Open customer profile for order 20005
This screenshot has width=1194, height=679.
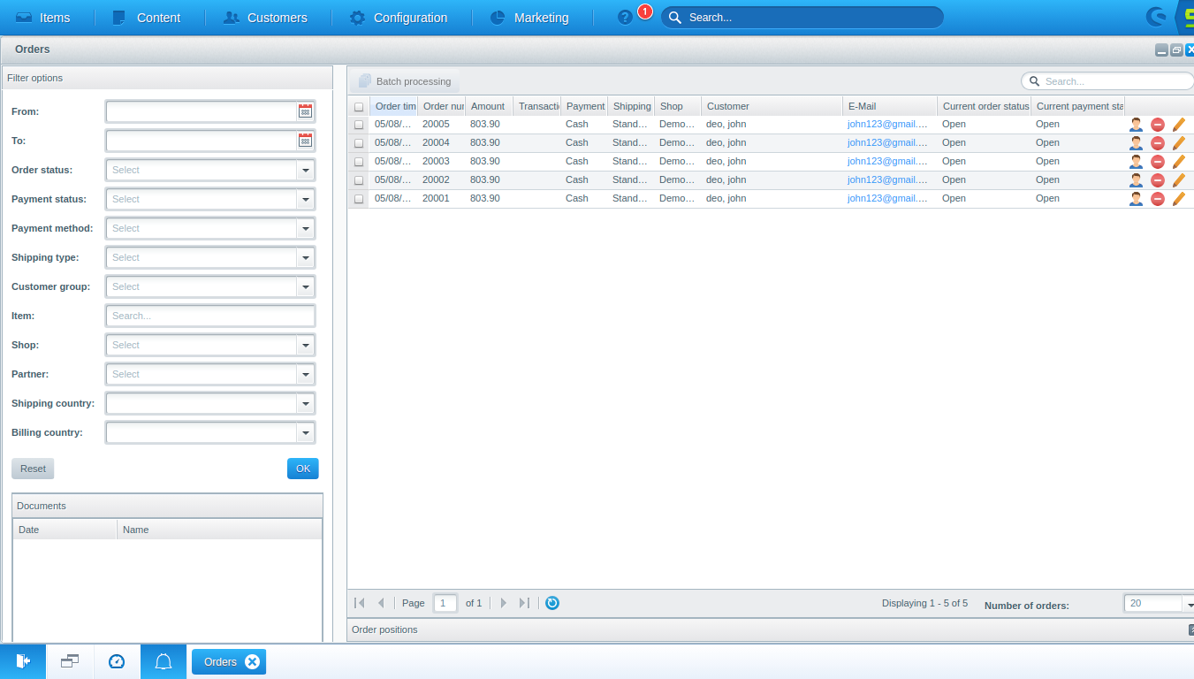[x=1136, y=125]
